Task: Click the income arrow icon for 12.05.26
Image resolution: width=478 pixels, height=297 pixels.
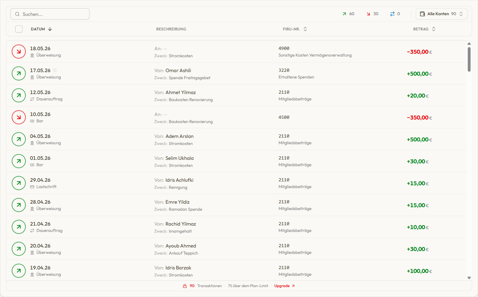Action: [x=19, y=95]
